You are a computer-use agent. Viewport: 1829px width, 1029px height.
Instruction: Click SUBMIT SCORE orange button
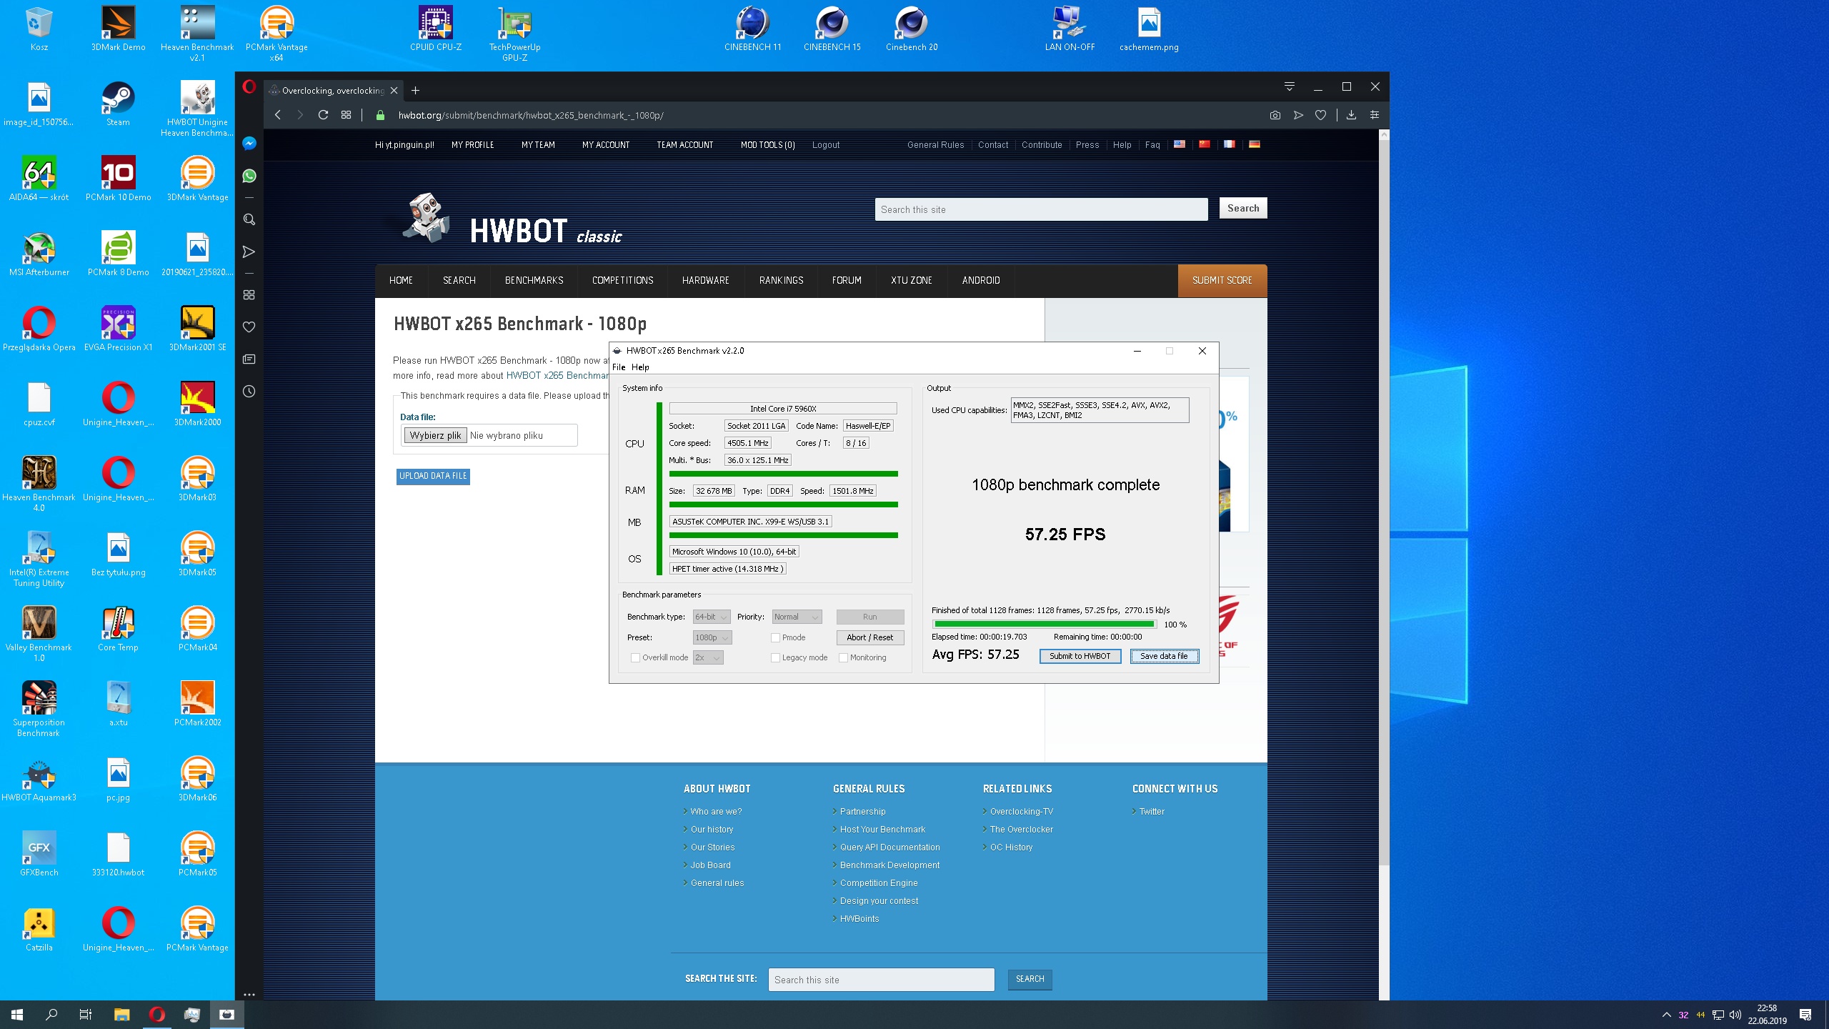[1222, 280]
